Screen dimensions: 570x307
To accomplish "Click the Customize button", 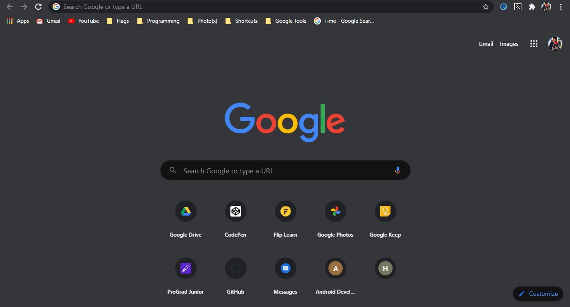I will pos(538,294).
